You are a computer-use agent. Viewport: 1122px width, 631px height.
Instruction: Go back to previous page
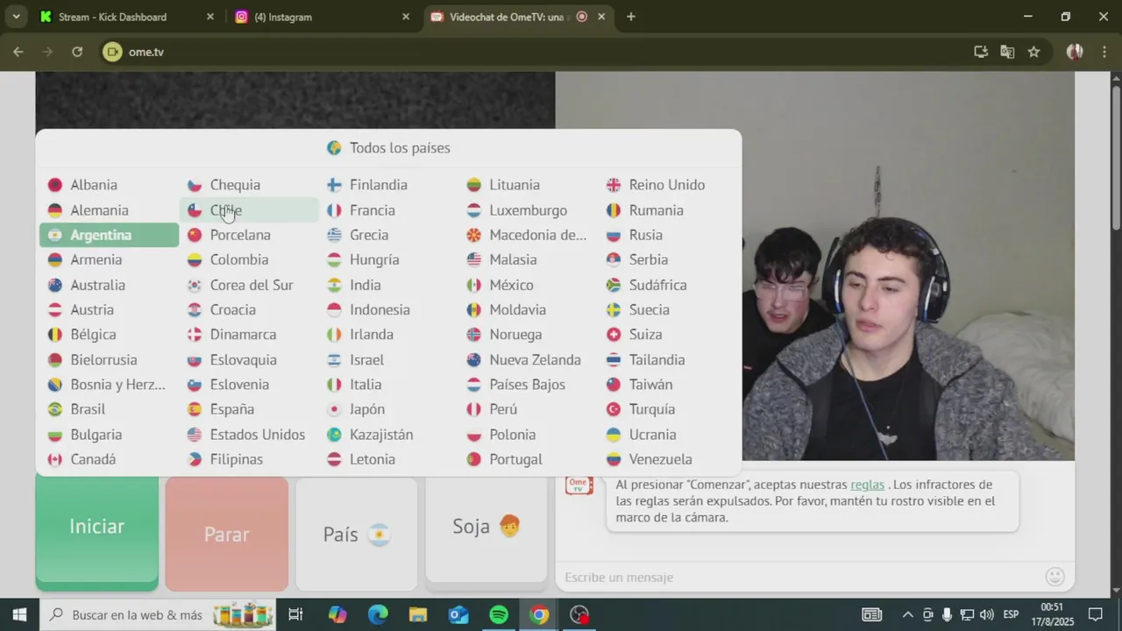(18, 52)
